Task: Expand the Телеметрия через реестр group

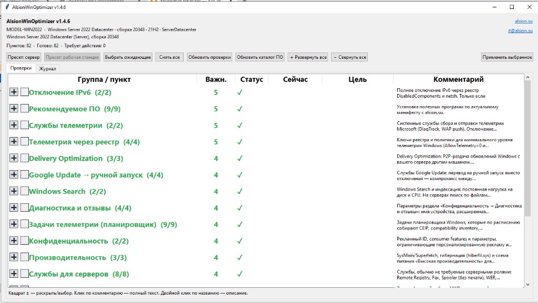Action: 14,141
